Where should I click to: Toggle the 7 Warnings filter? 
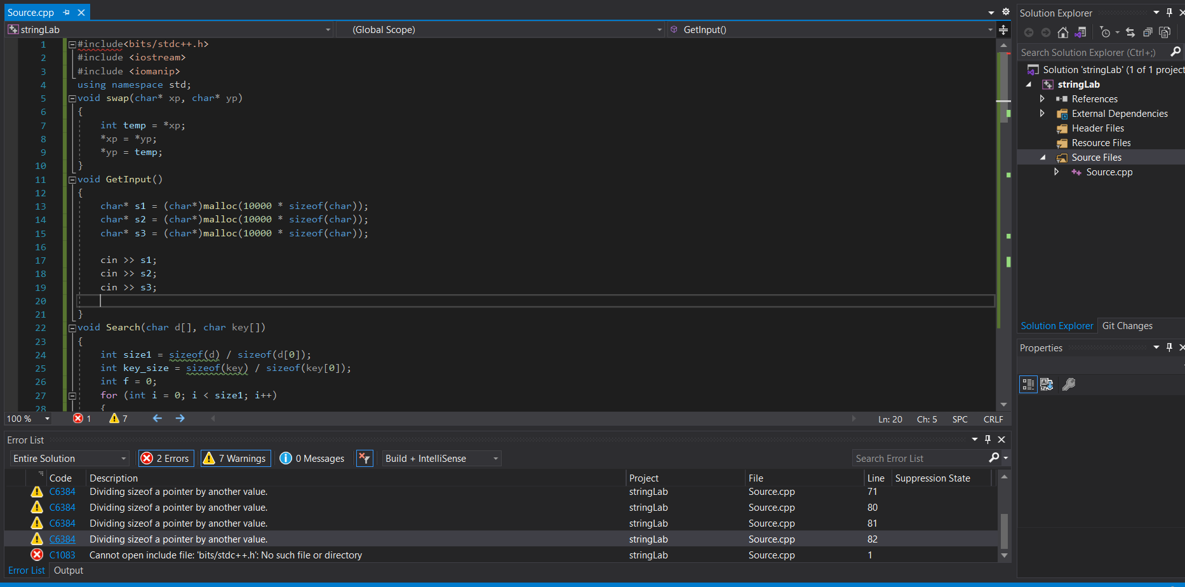[236, 459]
